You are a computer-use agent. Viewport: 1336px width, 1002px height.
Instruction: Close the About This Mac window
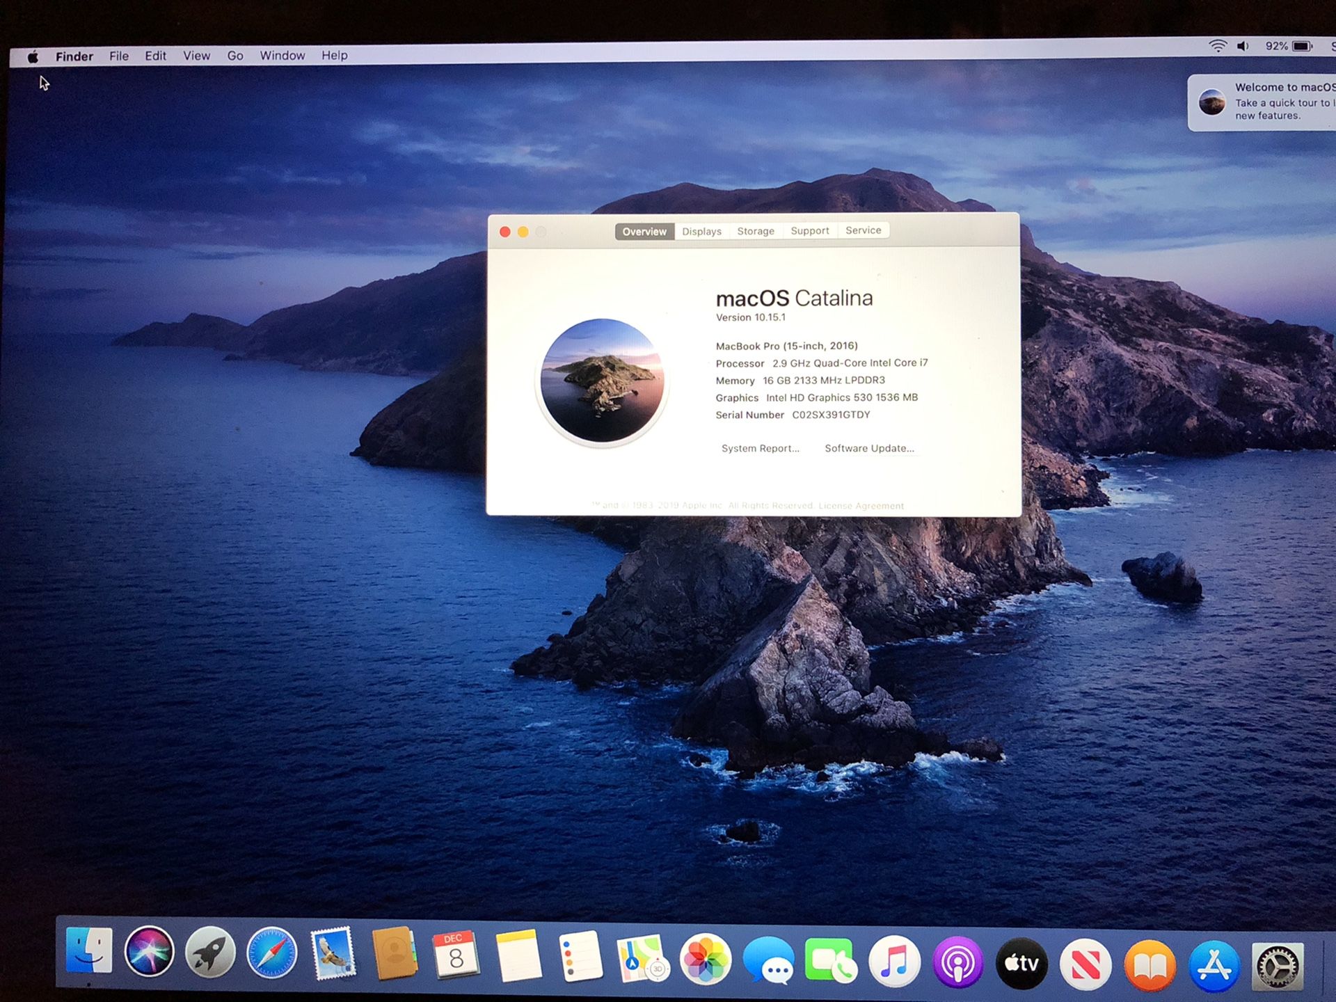[505, 232]
